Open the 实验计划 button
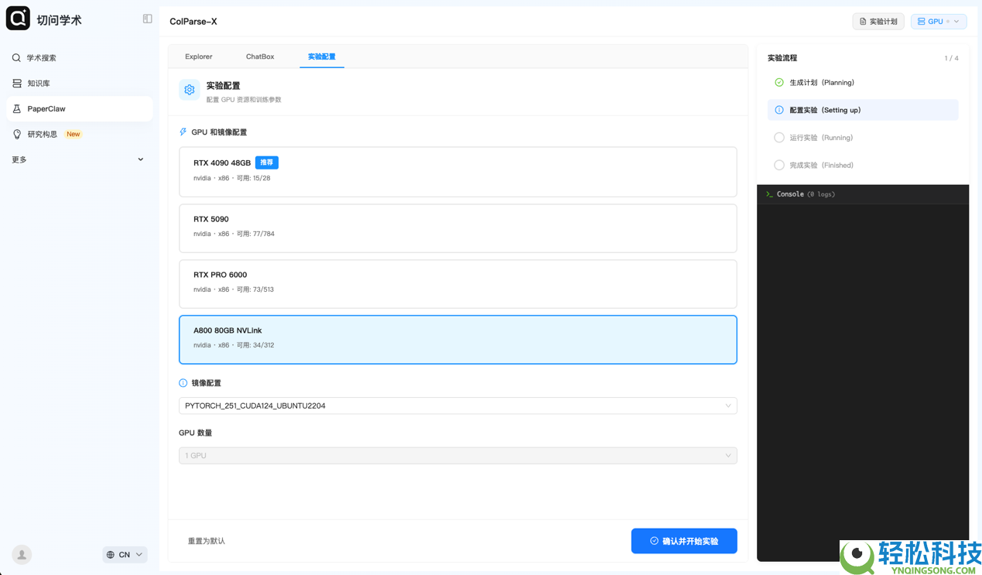The height and width of the screenshot is (575, 982). point(878,22)
